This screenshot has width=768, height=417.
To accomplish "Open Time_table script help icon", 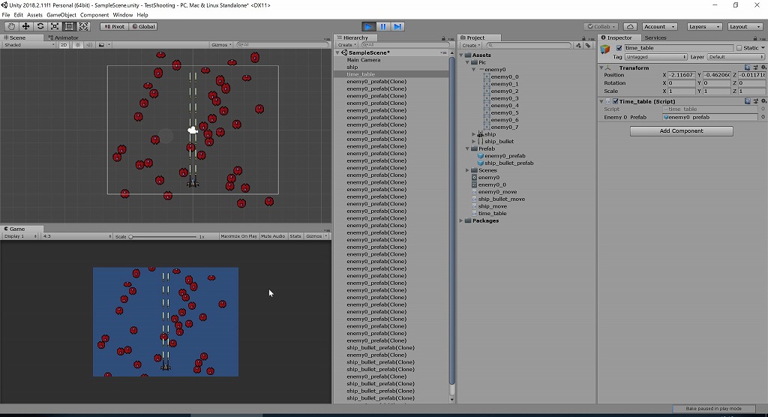I will [x=748, y=101].
